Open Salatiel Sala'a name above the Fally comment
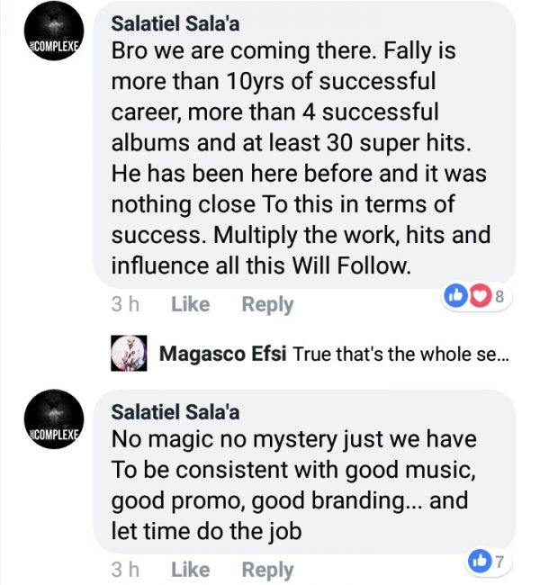The width and height of the screenshot is (540, 585). (177, 22)
